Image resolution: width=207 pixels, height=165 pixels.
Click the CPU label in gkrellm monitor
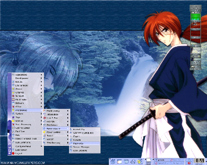pos(195,21)
